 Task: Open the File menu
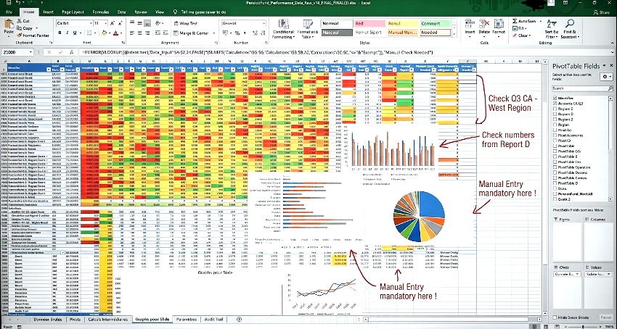pos(9,12)
